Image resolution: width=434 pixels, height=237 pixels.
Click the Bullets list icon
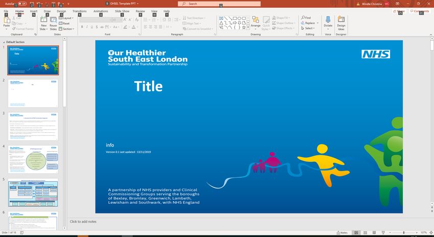click(146, 19)
